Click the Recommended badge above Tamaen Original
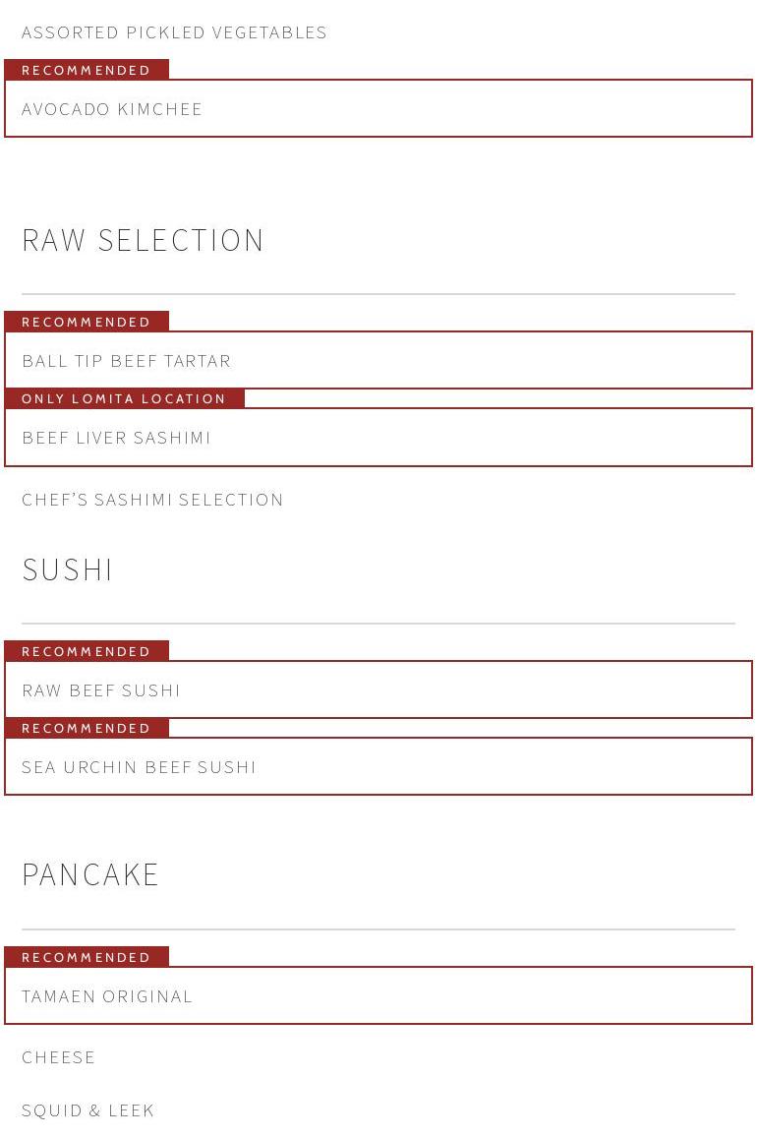The width and height of the screenshot is (757, 1138). click(x=87, y=957)
